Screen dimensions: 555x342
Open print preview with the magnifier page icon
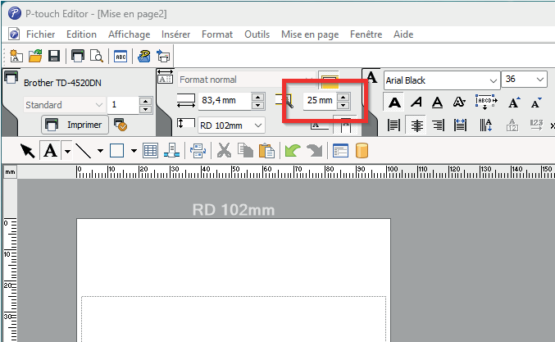point(96,56)
